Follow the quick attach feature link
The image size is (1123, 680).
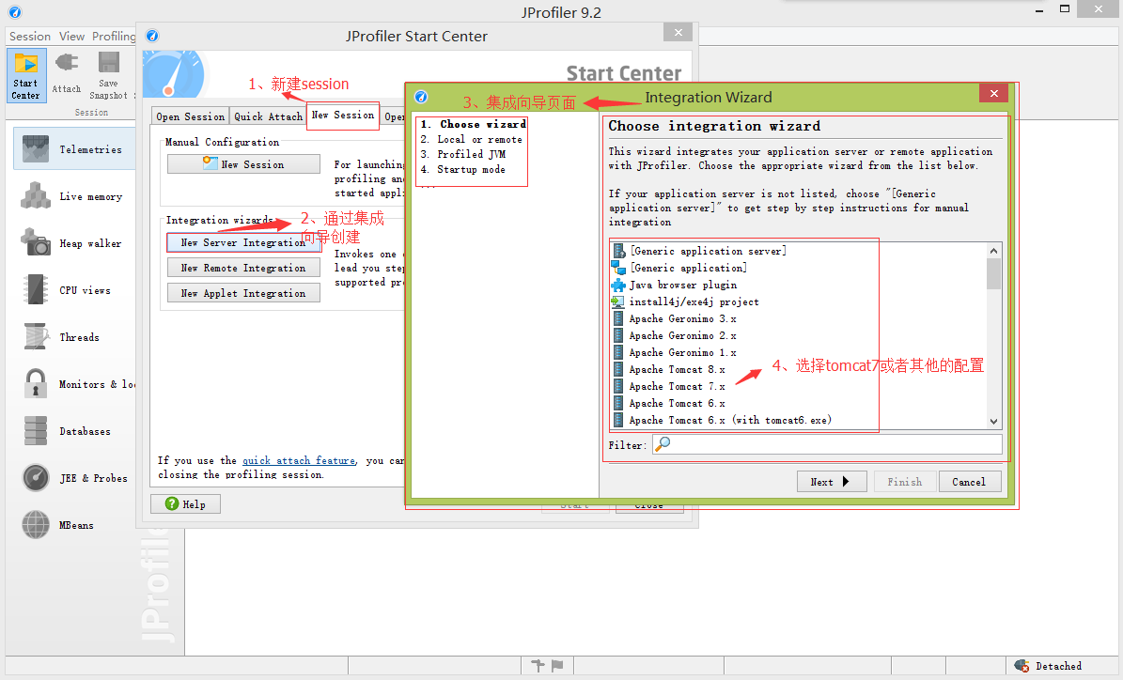(299, 460)
